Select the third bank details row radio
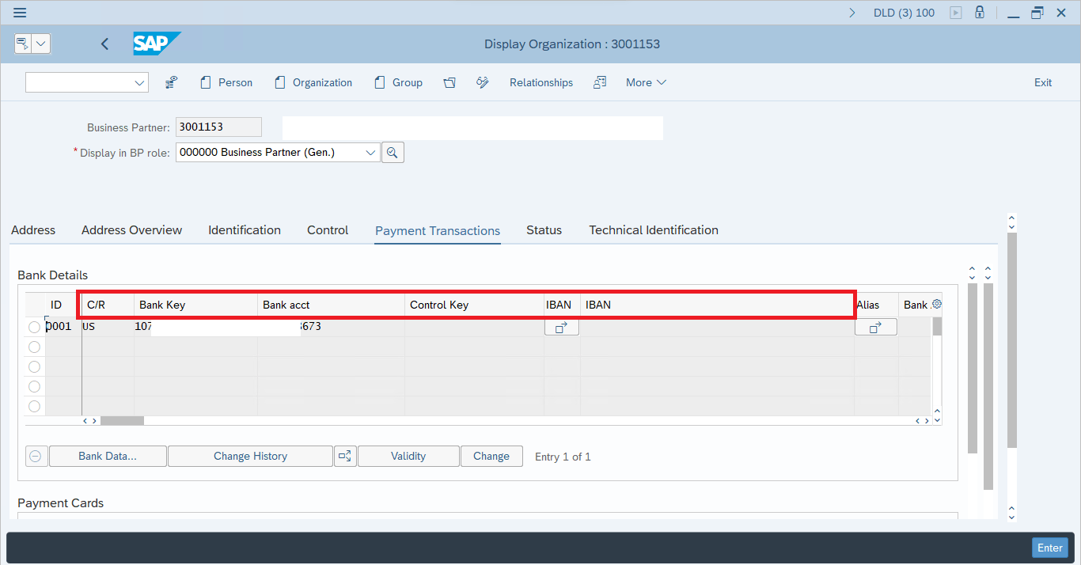This screenshot has height=565, width=1081. [34, 366]
